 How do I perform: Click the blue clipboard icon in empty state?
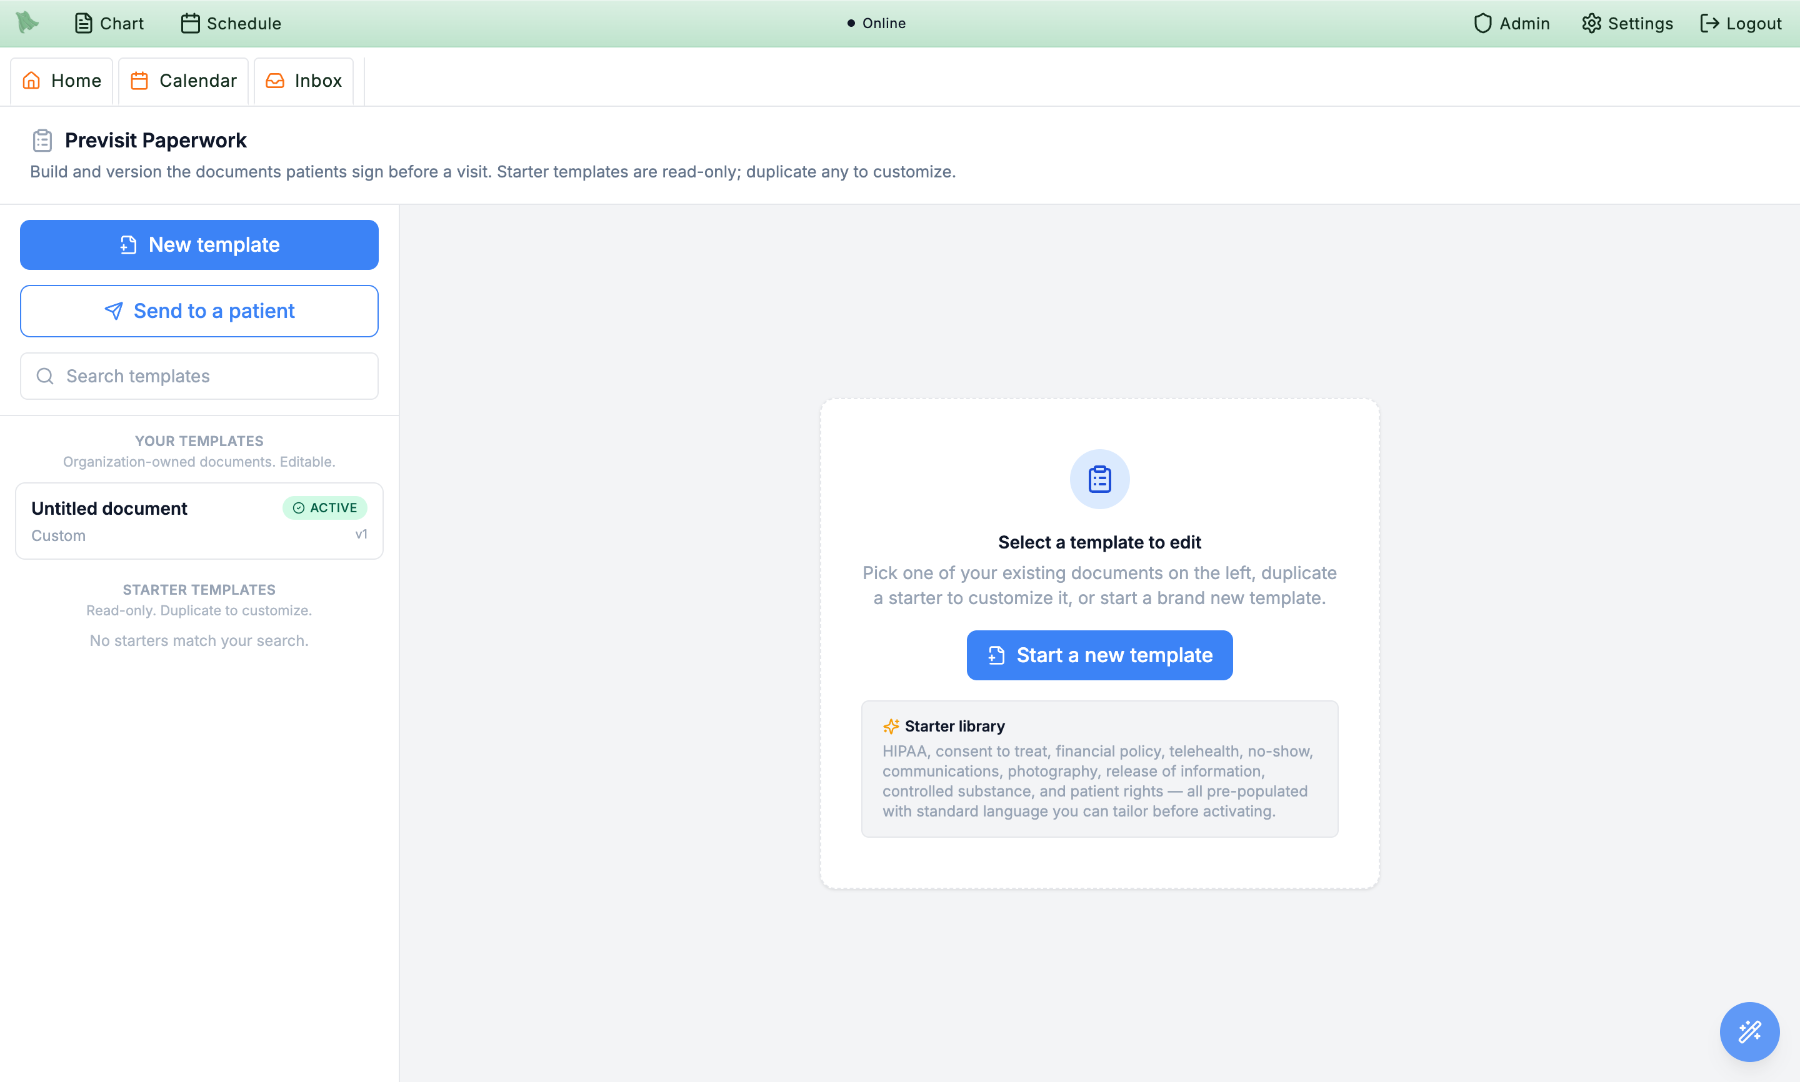click(x=1100, y=480)
